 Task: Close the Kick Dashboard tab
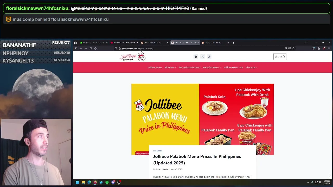[x=107, y=43]
